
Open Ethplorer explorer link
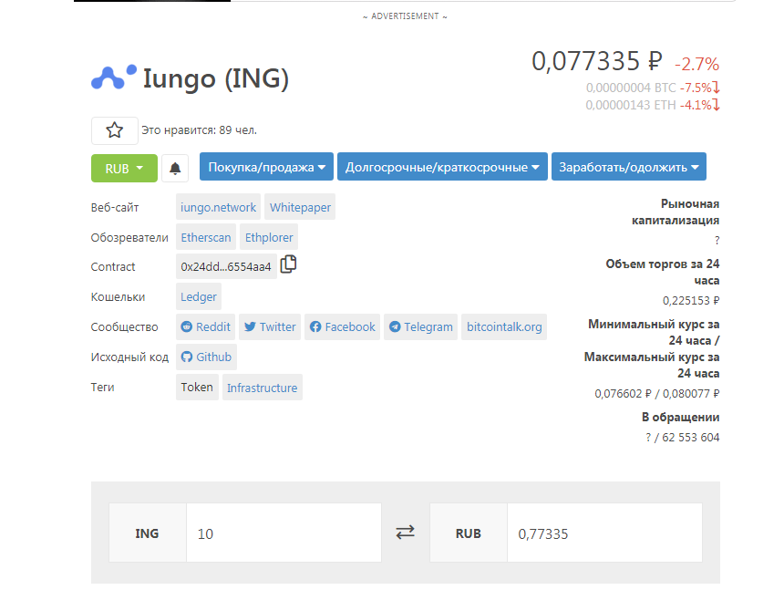(x=269, y=237)
